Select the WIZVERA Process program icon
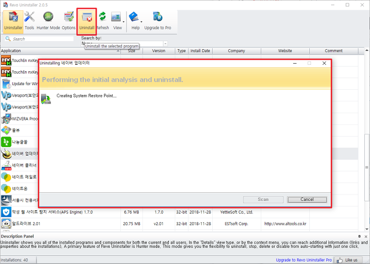 [6, 119]
